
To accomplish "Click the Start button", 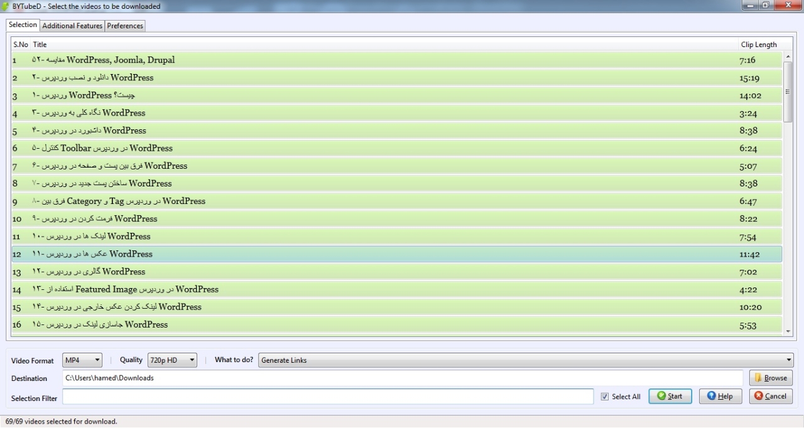I will point(670,396).
